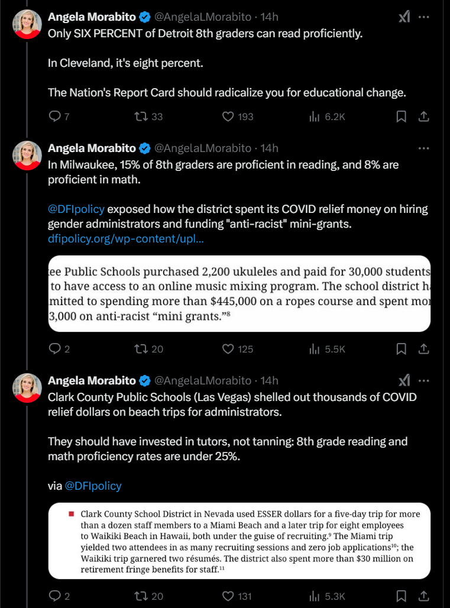This screenshot has height=608, width=450.
Task: View analytics for the 6.2K views tweet
Action: tap(315, 117)
